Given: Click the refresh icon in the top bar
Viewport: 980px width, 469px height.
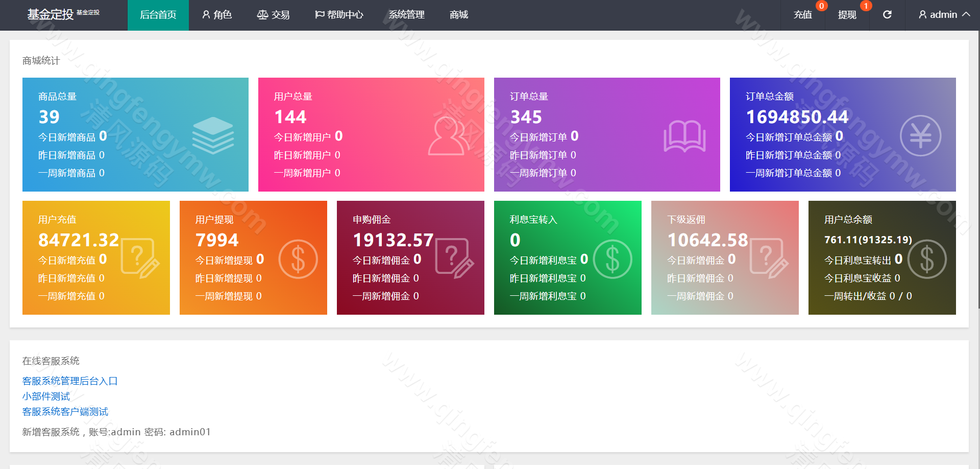Looking at the screenshot, I should pyautogui.click(x=888, y=15).
